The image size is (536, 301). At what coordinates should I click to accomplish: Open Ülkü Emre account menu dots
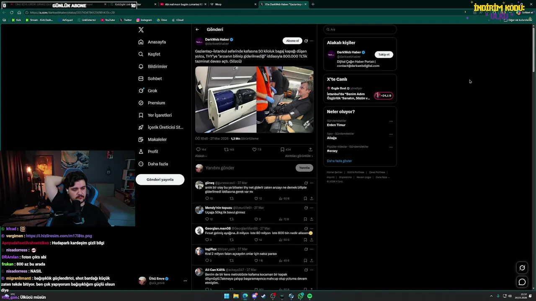pyautogui.click(x=185, y=281)
